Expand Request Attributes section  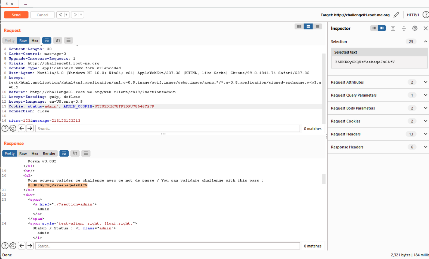tap(425, 82)
